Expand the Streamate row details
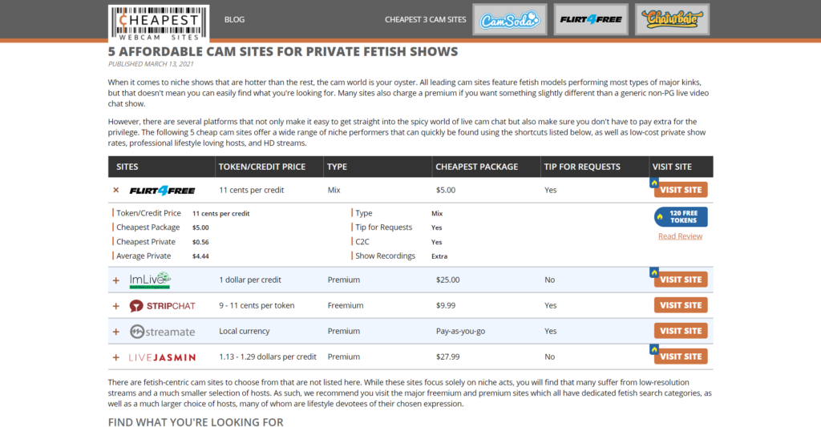The height and width of the screenshot is (427, 821). pos(116,332)
